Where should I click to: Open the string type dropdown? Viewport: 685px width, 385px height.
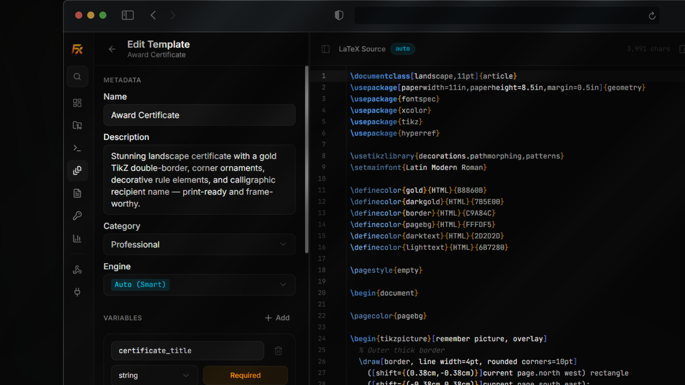click(x=154, y=375)
